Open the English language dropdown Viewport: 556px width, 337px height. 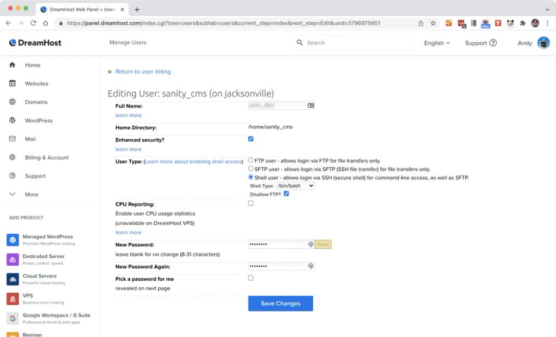click(437, 43)
